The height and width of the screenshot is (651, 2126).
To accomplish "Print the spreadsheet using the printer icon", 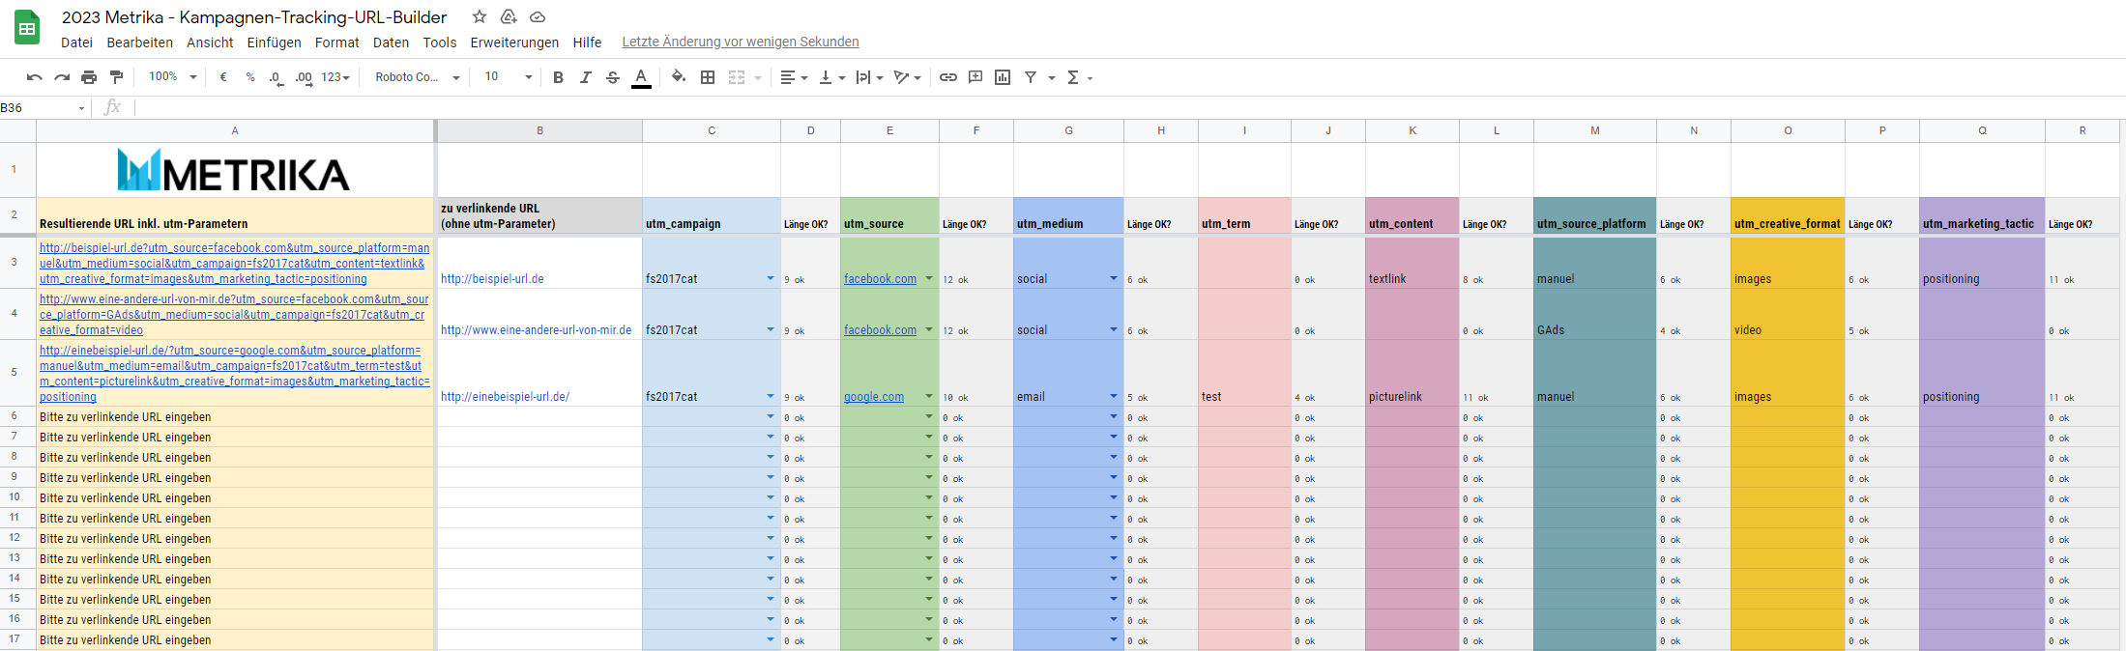I will (89, 77).
